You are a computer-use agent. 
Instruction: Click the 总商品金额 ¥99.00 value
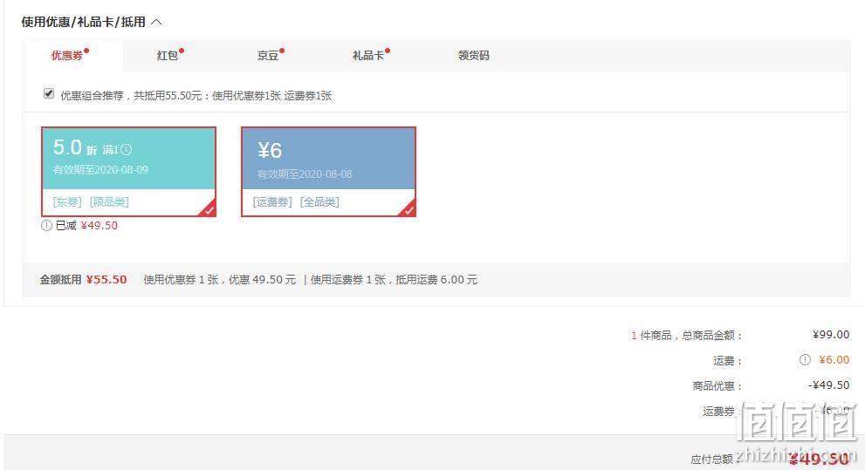(831, 335)
